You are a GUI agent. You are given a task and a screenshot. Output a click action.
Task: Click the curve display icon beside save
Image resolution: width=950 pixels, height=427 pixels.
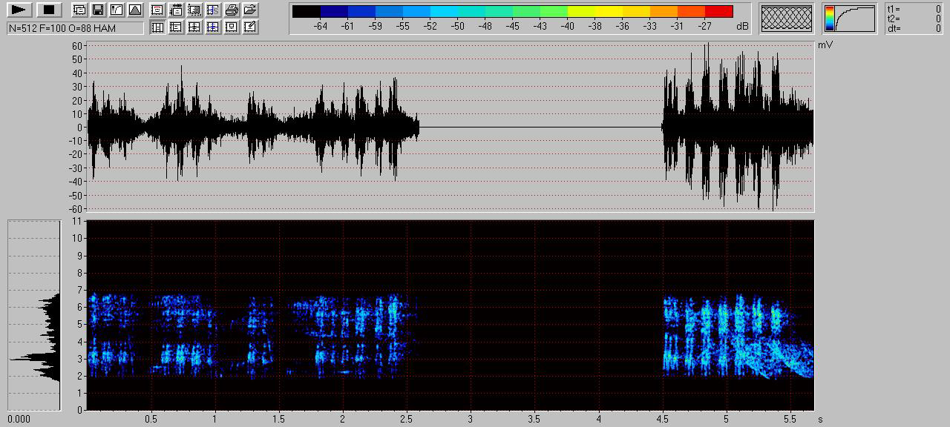coord(116,10)
